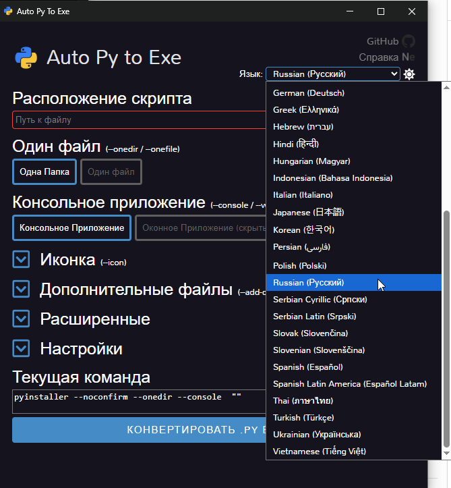The image size is (451, 488).
Task: Expand the Расширенные section
Action: click(x=21, y=319)
